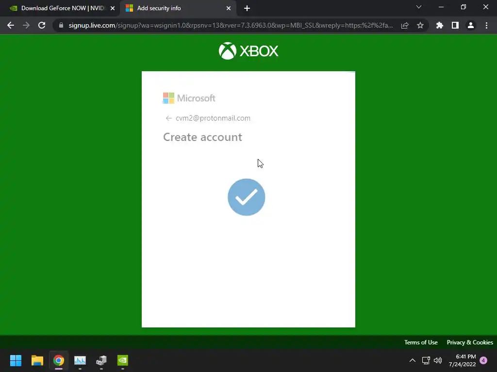
Task: Open the Terms of Use link
Action: [x=421, y=342]
